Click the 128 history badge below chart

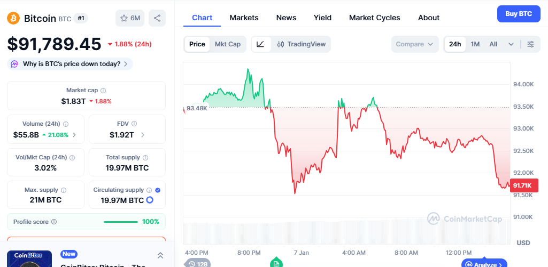197,264
